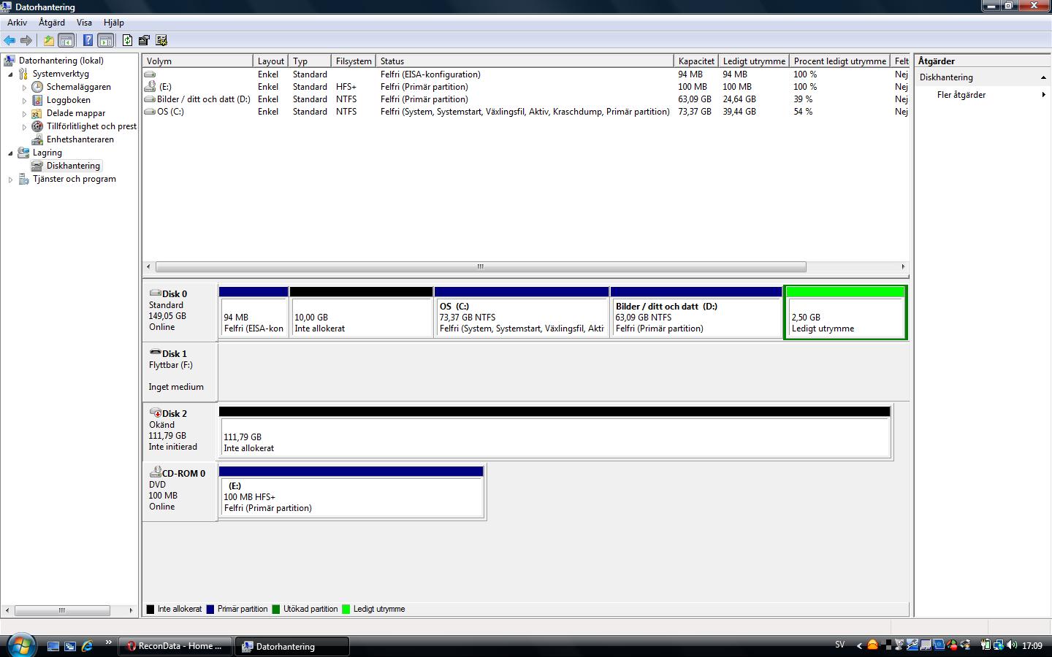Click the Windows Start orb

tap(21, 645)
